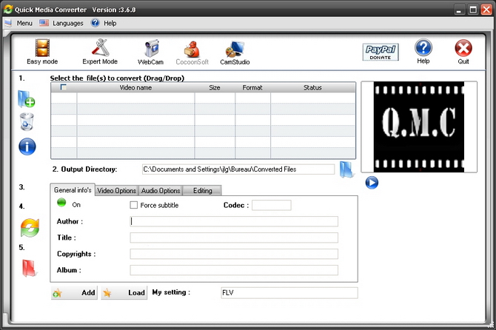Click the Codec input field
The image size is (496, 330).
click(x=272, y=205)
